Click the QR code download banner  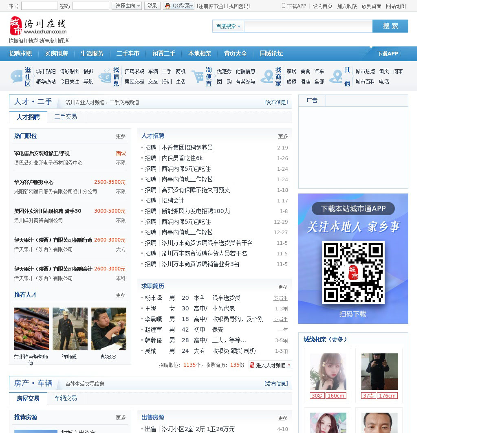[353, 259]
